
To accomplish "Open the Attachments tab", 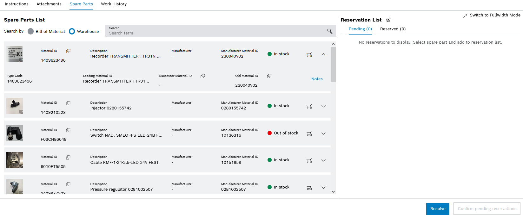I will click(x=49, y=4).
